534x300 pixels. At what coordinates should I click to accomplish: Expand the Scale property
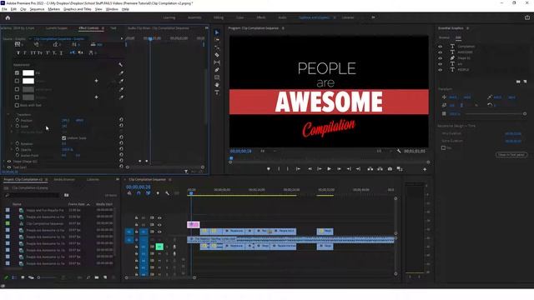pos(12,126)
